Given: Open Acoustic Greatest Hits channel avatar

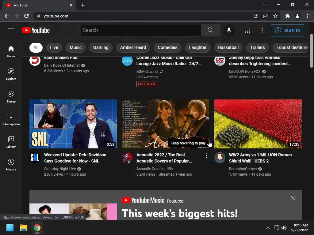Looking at the screenshot, I should point(127,158).
